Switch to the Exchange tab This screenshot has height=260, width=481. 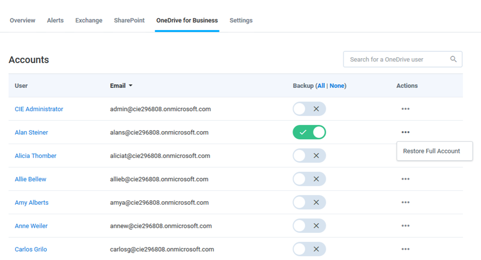89,20
